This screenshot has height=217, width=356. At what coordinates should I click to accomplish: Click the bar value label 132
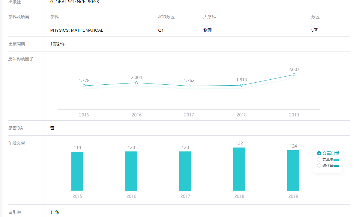tap(239, 143)
